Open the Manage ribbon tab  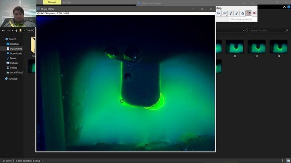[52, 2]
